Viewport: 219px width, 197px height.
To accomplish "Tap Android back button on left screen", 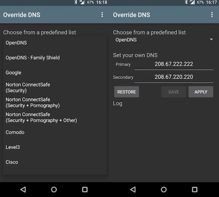I will [x=23, y=189].
